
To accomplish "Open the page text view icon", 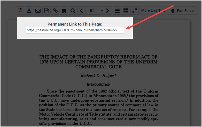I will tap(46, 11).
